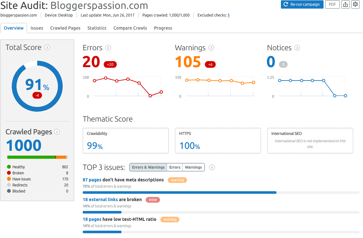The width and height of the screenshot is (363, 238).
Task: Click the red Broken legend dot
Action: [9, 173]
